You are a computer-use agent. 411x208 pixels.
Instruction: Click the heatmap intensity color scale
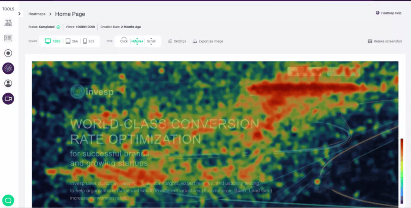[402, 171]
